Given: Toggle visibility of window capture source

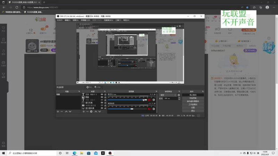Looking at the screenshot, I should (x=102, y=103).
